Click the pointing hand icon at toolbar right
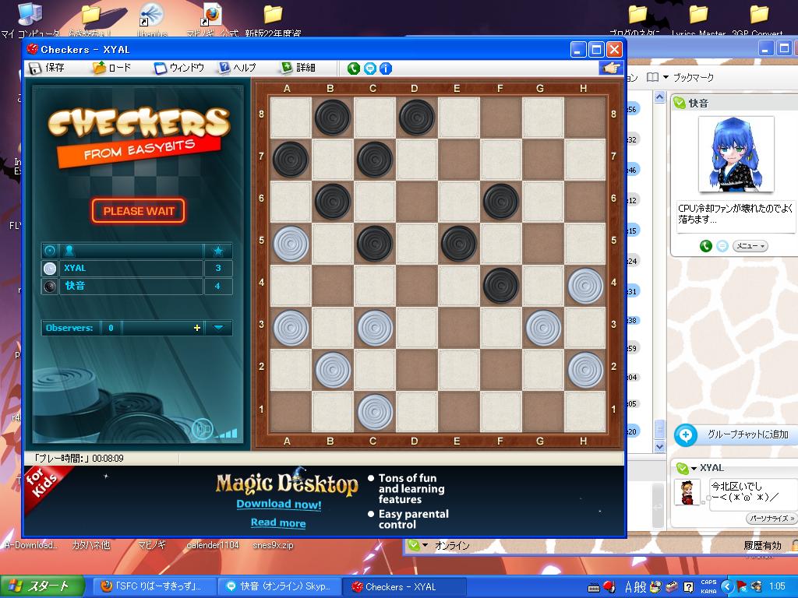798x598 pixels. (x=611, y=68)
